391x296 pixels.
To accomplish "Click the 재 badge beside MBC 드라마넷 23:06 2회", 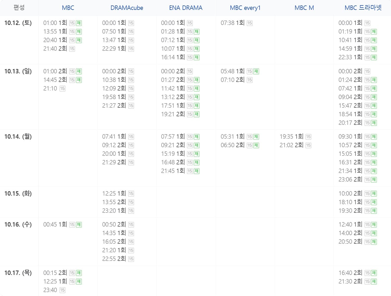I will 374,179.
